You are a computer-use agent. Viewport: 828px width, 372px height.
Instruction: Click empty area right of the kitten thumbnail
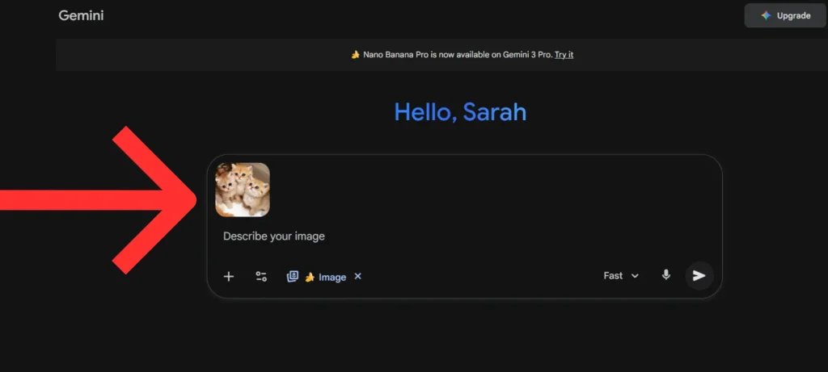tap(485, 190)
